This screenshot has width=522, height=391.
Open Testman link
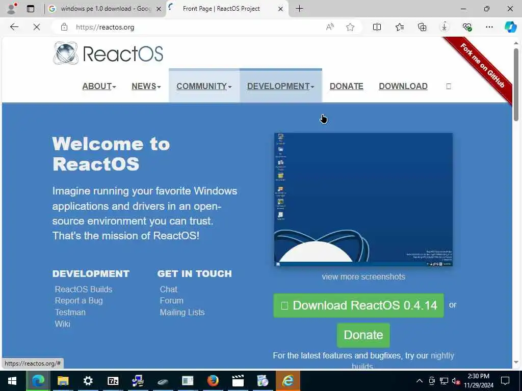tap(70, 312)
